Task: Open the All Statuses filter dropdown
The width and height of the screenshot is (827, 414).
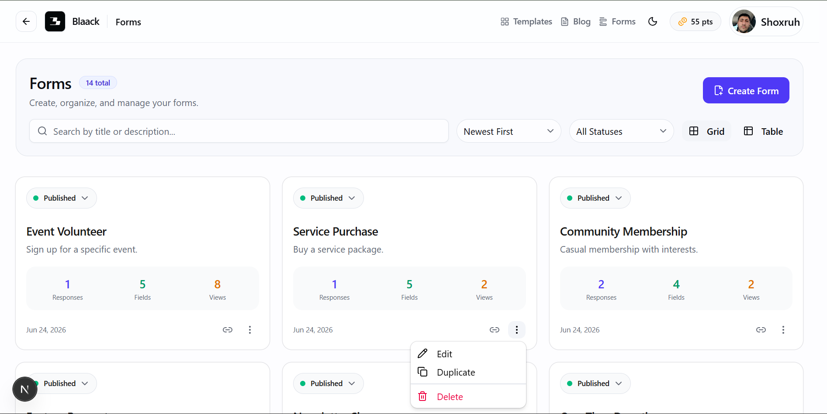Action: point(621,131)
